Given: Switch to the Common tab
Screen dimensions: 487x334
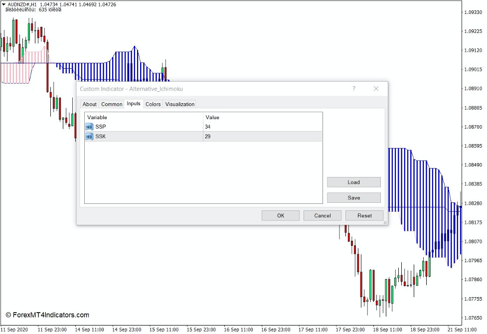Looking at the screenshot, I should coord(111,104).
